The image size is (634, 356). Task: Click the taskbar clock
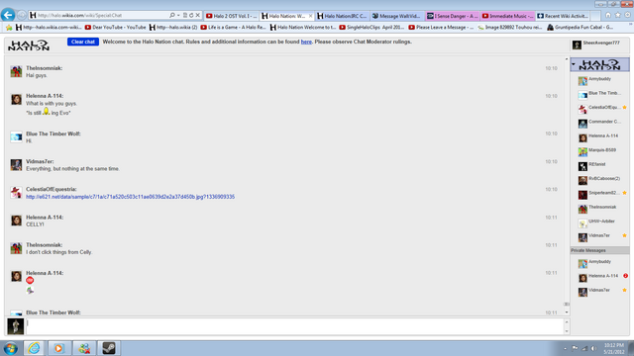pyautogui.click(x=614, y=348)
